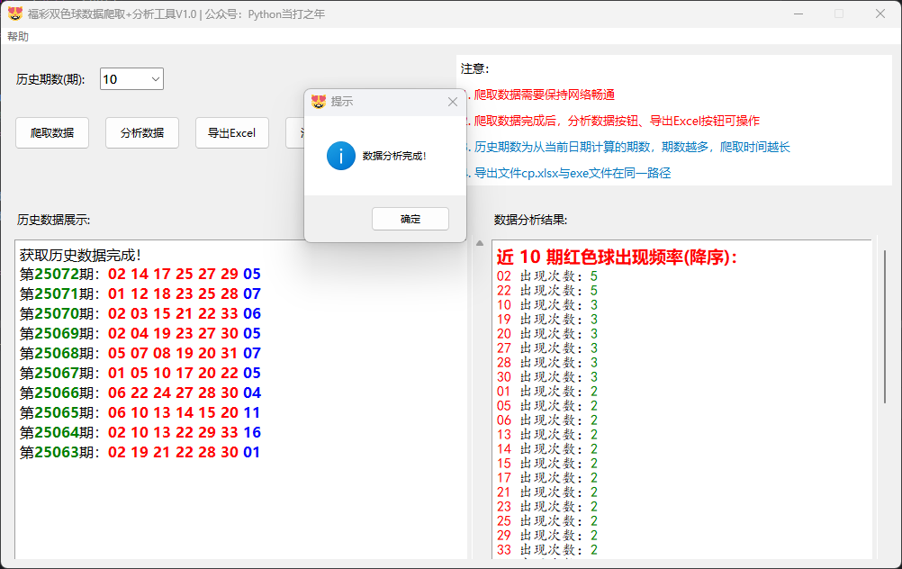Close the 提示 dialog with X
902x569 pixels.
pos(453,102)
